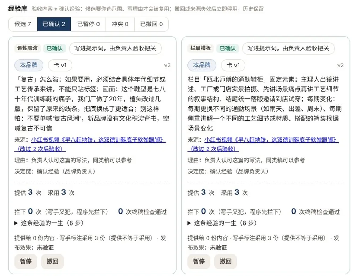Click the 瓯北师傅的通勤鞋柜 description text
The image size is (353, 276).
pos(265,104)
